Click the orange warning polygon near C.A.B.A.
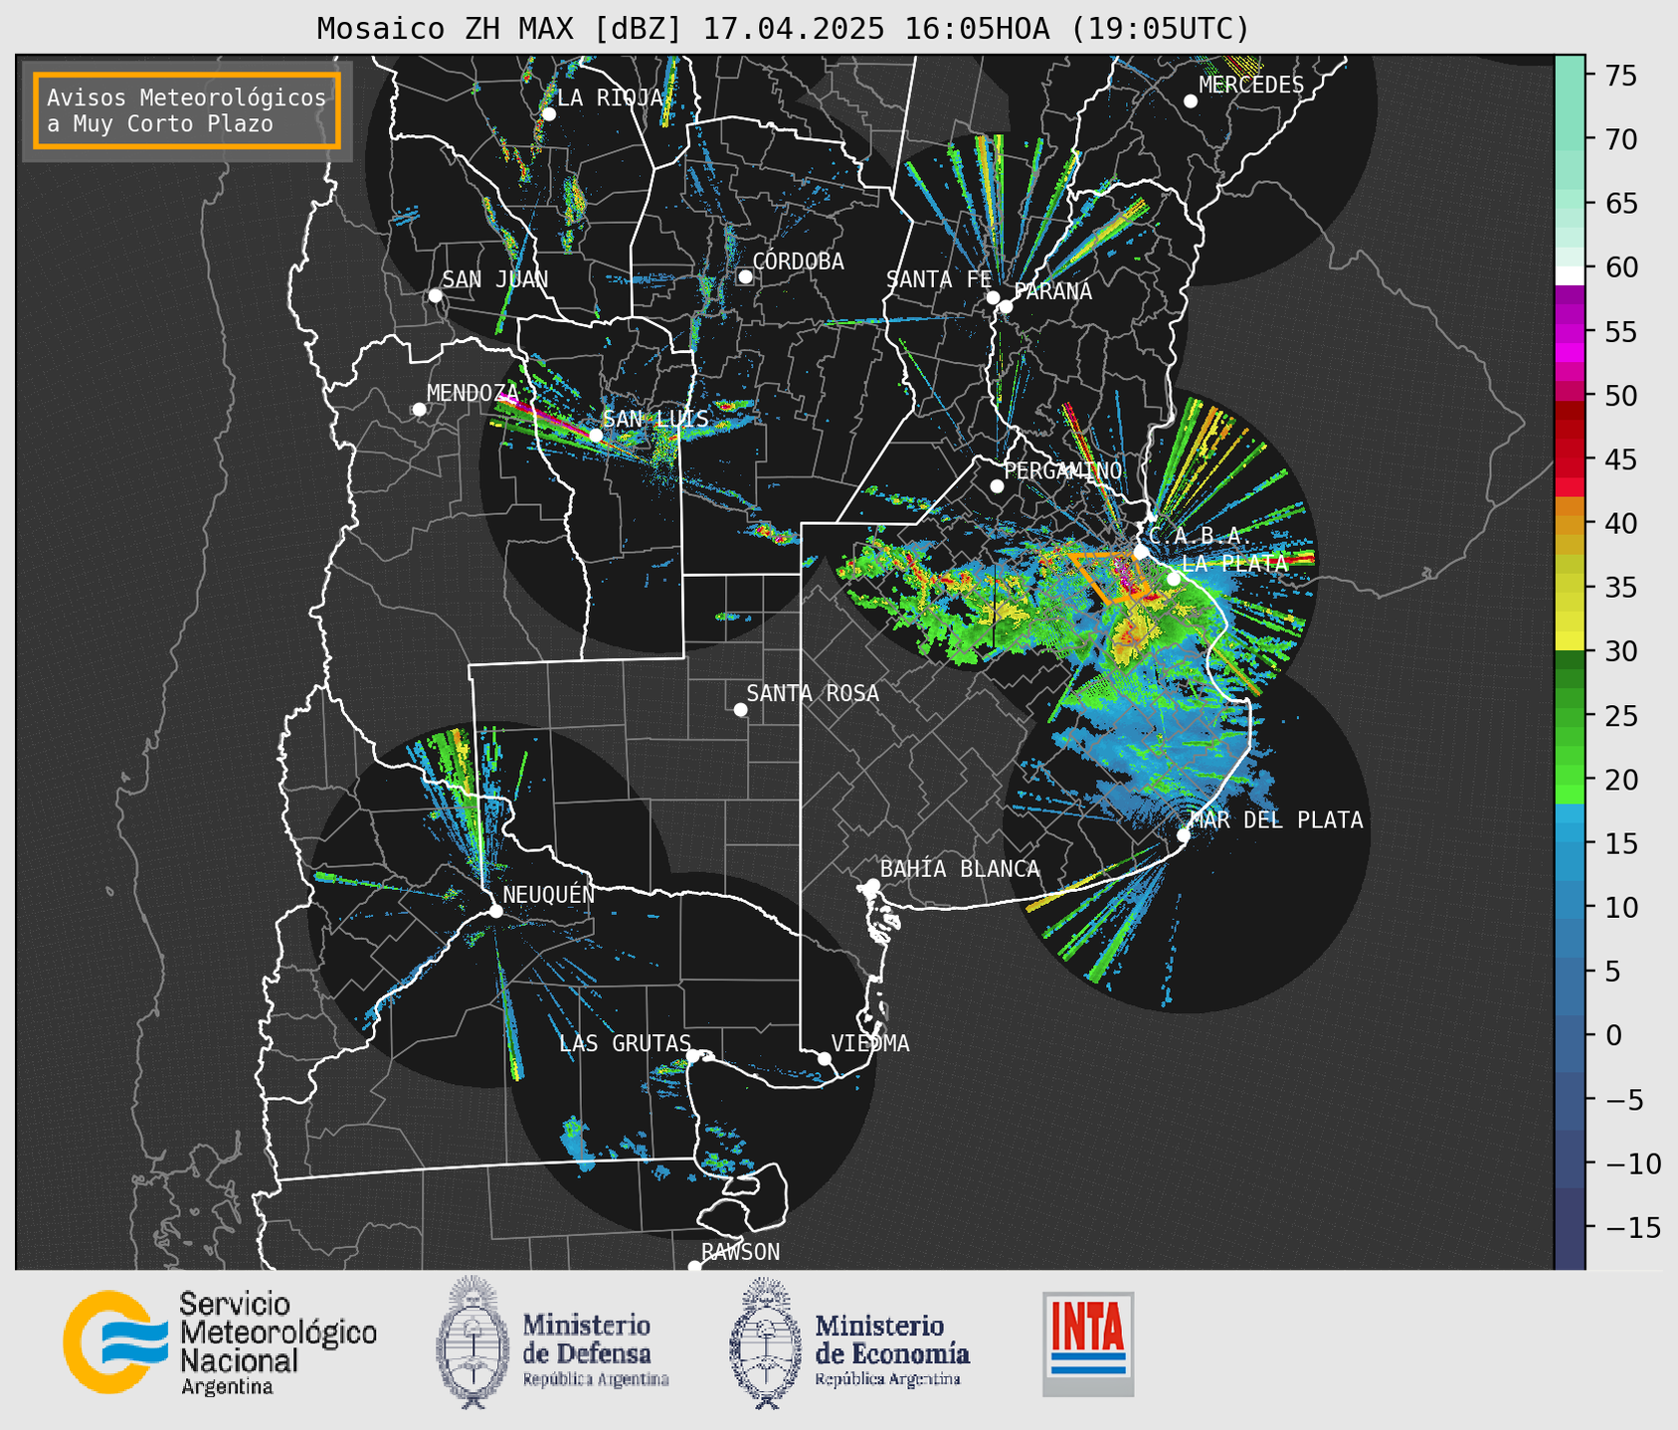The width and height of the screenshot is (1678, 1430). click(x=1109, y=577)
